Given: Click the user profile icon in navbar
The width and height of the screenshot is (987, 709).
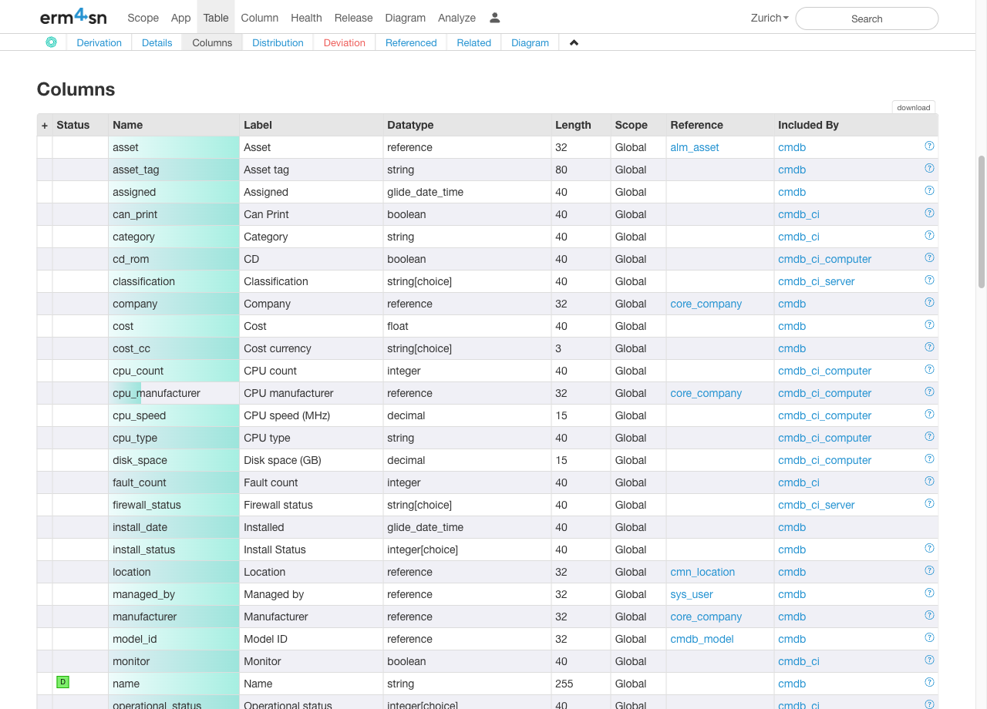Looking at the screenshot, I should click(495, 18).
